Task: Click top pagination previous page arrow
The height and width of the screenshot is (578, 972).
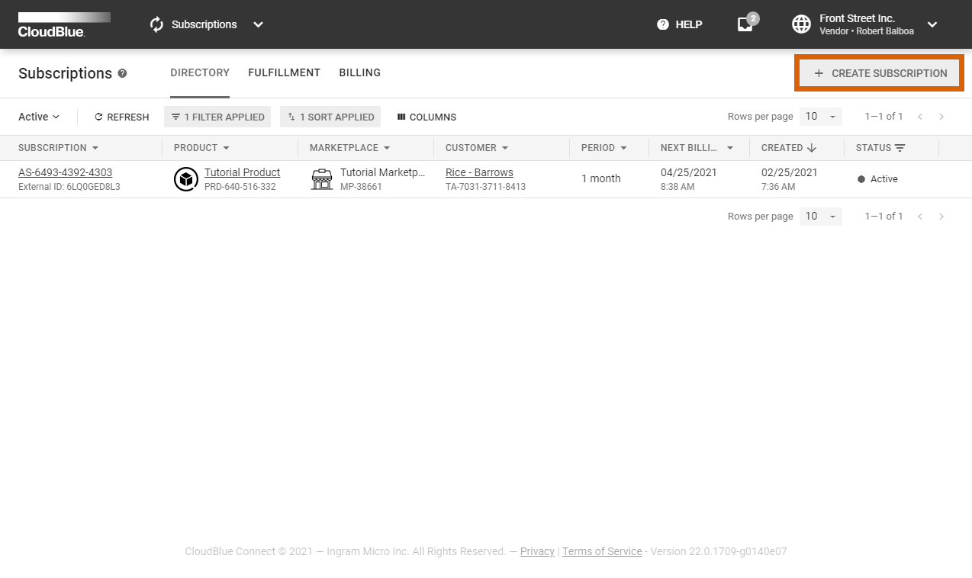Action: click(920, 117)
